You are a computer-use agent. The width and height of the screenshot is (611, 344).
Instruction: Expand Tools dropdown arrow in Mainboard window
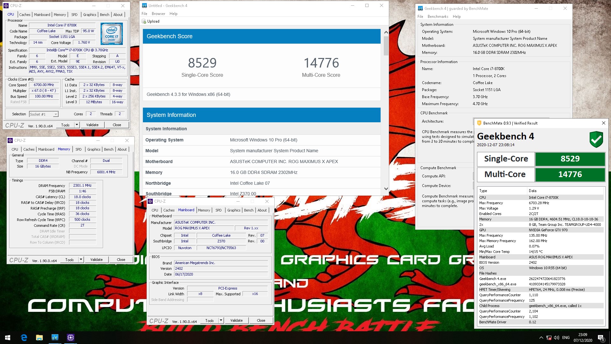coord(221,320)
